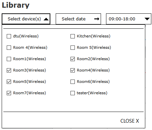Tick the tester(Wireless) checkbox
This screenshot has height=130, width=152.
[x=72, y=93]
